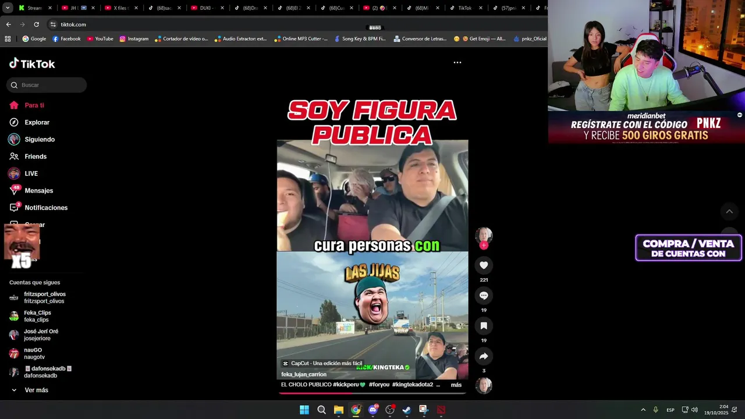Viewport: 745px width, 419px height.
Task: Expand video description with más
Action: 456,385
